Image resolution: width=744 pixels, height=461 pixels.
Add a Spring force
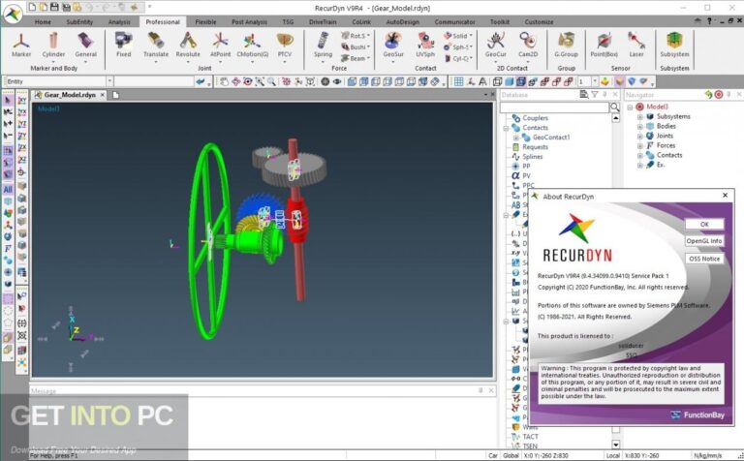[x=324, y=46]
